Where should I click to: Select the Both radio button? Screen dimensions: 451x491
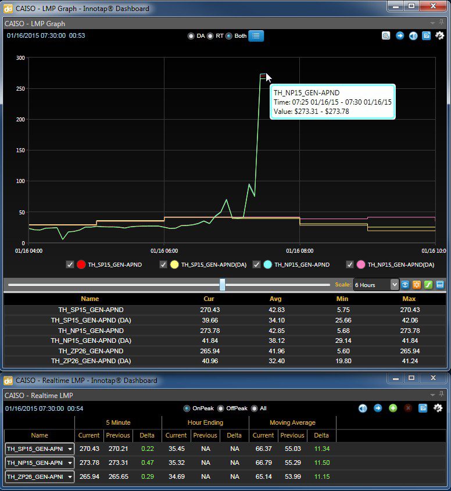coord(229,36)
